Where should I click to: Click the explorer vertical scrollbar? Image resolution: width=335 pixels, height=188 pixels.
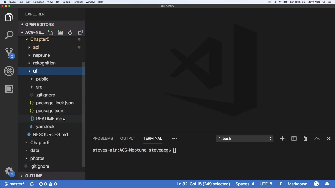pos(83,114)
